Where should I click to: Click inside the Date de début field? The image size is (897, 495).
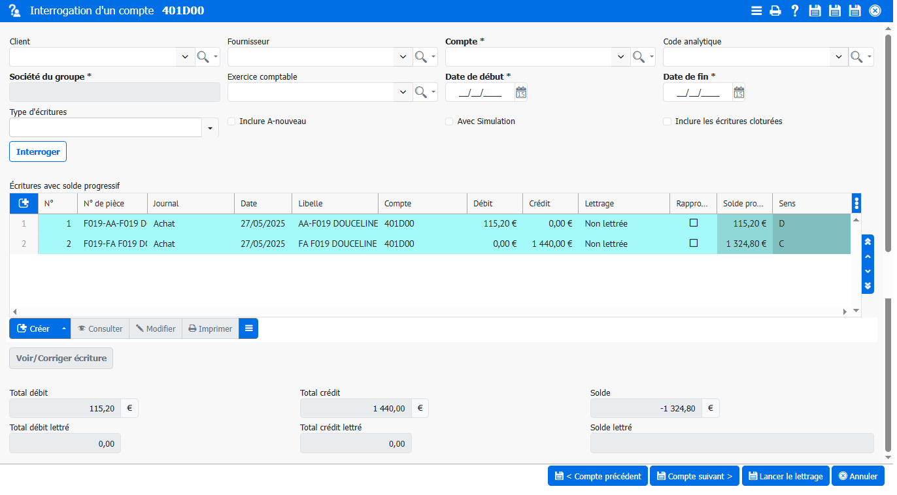[480, 93]
